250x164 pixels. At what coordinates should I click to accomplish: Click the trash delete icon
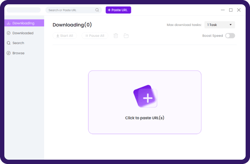116,35
